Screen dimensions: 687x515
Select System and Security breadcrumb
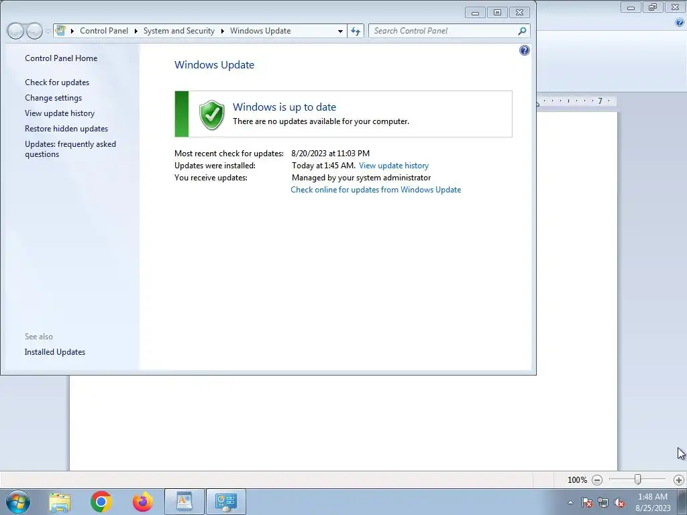[178, 31]
